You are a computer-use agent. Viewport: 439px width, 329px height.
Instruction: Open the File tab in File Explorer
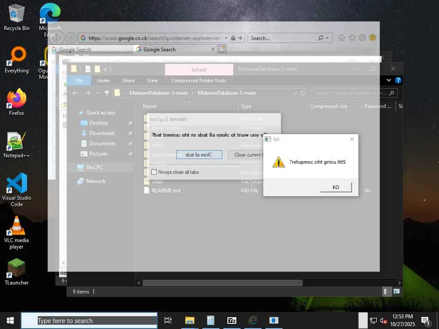tap(79, 81)
